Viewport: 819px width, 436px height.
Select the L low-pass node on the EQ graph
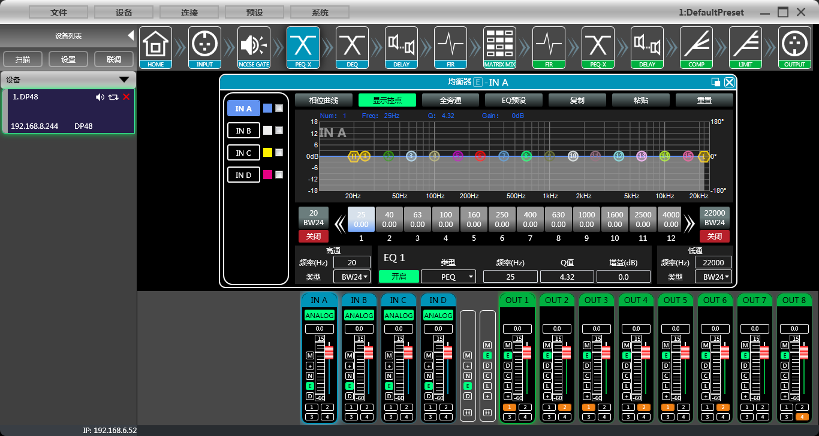pyautogui.click(x=704, y=156)
